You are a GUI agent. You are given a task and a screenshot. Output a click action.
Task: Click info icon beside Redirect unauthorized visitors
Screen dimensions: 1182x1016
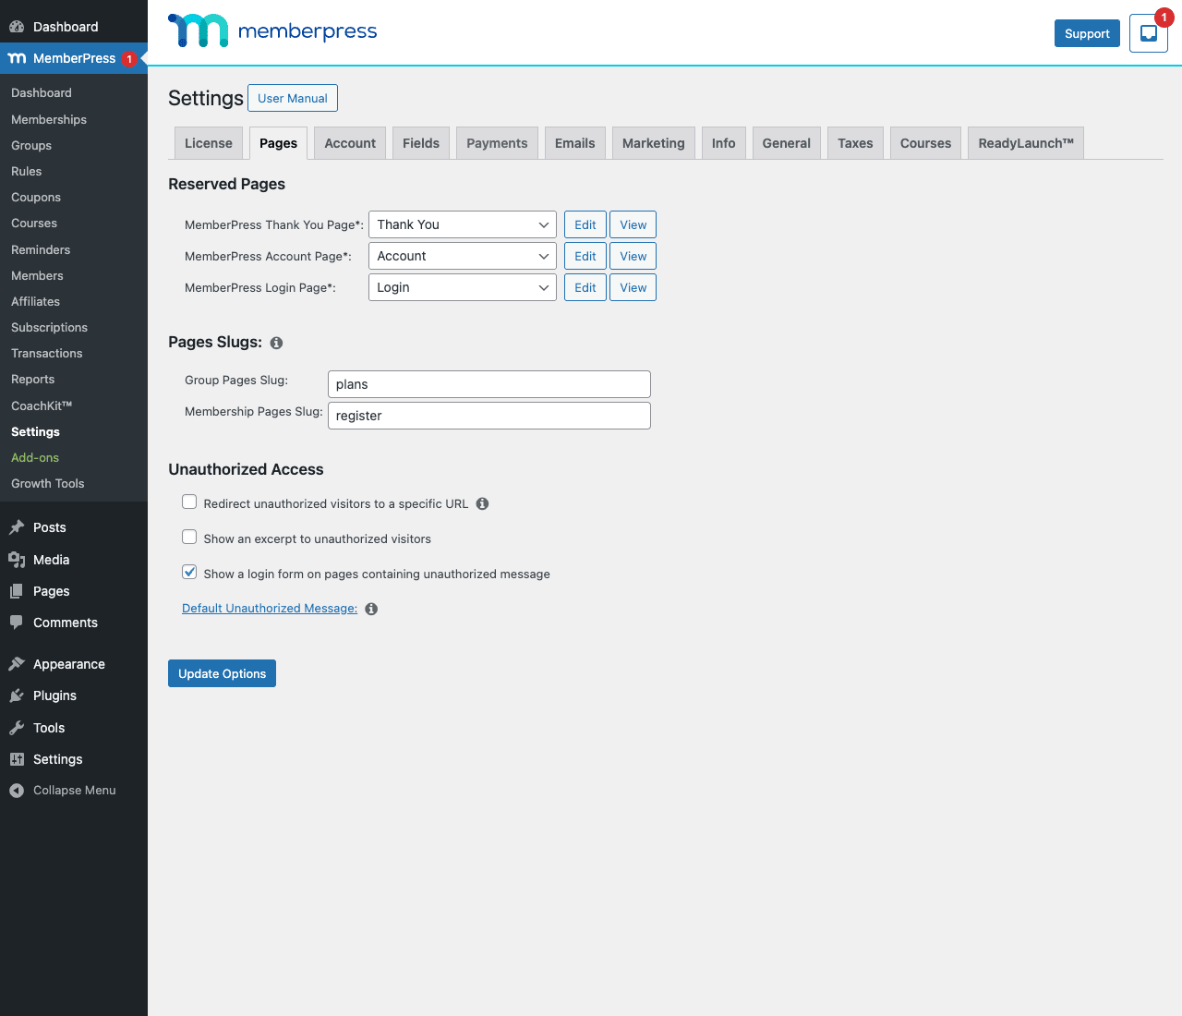tap(482, 503)
